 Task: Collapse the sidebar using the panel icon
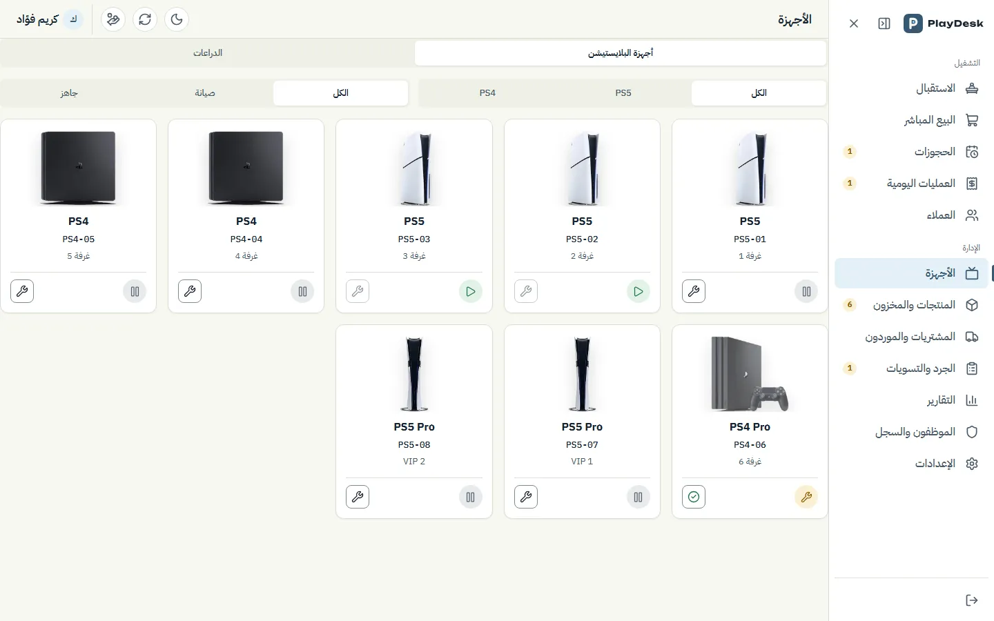884,23
